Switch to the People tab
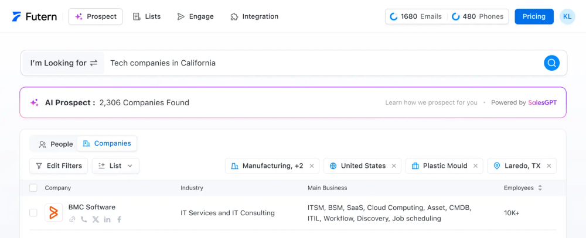Viewport: 586px width, 238px height. [56, 144]
